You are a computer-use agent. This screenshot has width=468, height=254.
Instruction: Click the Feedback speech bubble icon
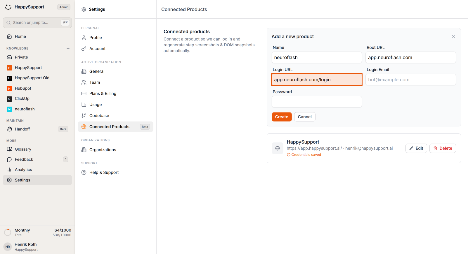[x=9, y=159]
